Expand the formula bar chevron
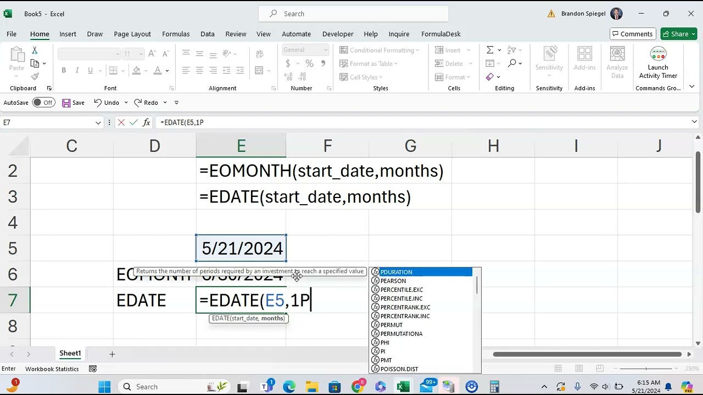This screenshot has width=703, height=395. click(694, 122)
